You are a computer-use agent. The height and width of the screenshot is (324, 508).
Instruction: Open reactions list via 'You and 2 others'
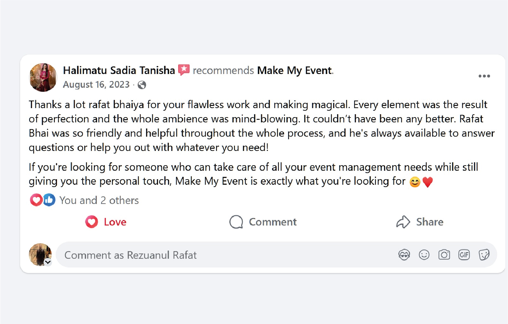pos(99,200)
